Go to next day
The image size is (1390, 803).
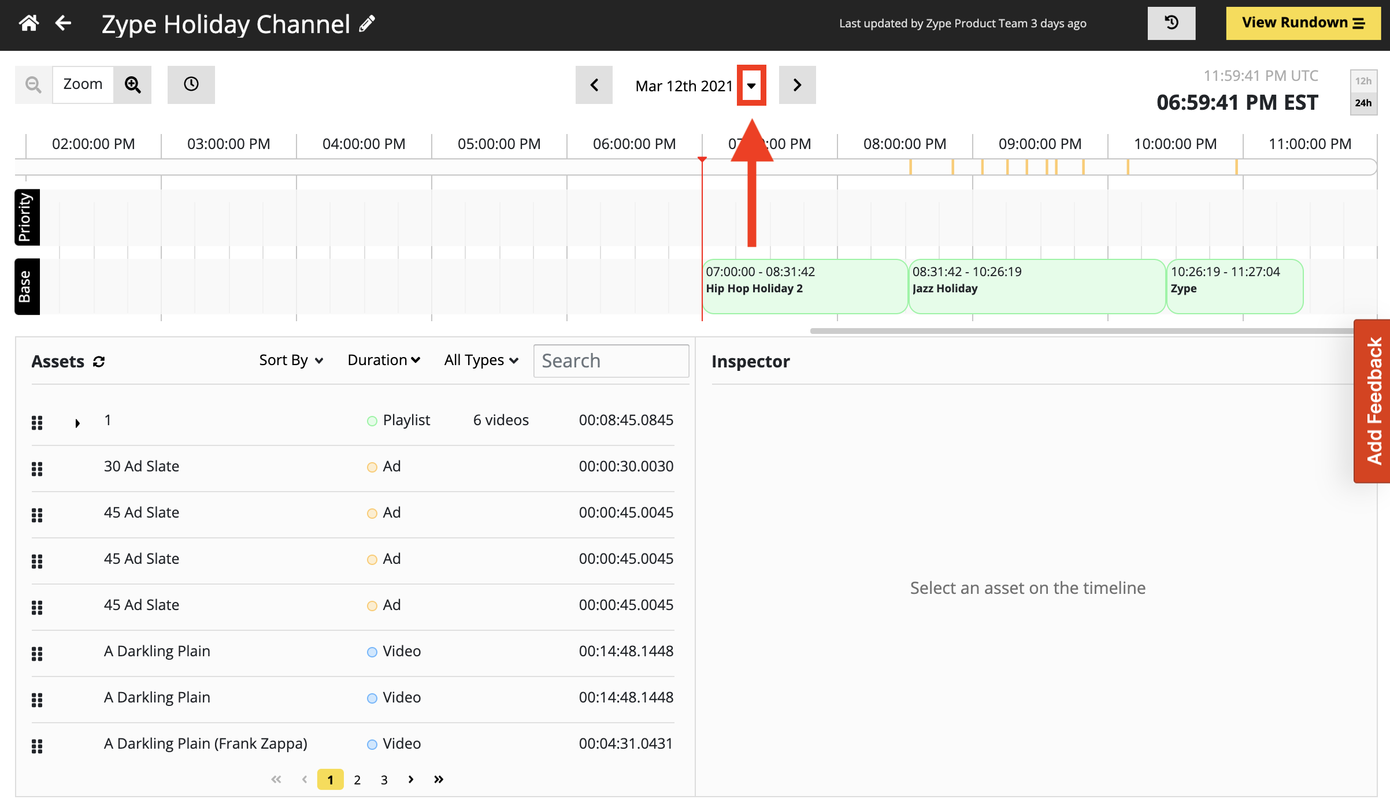coord(798,85)
